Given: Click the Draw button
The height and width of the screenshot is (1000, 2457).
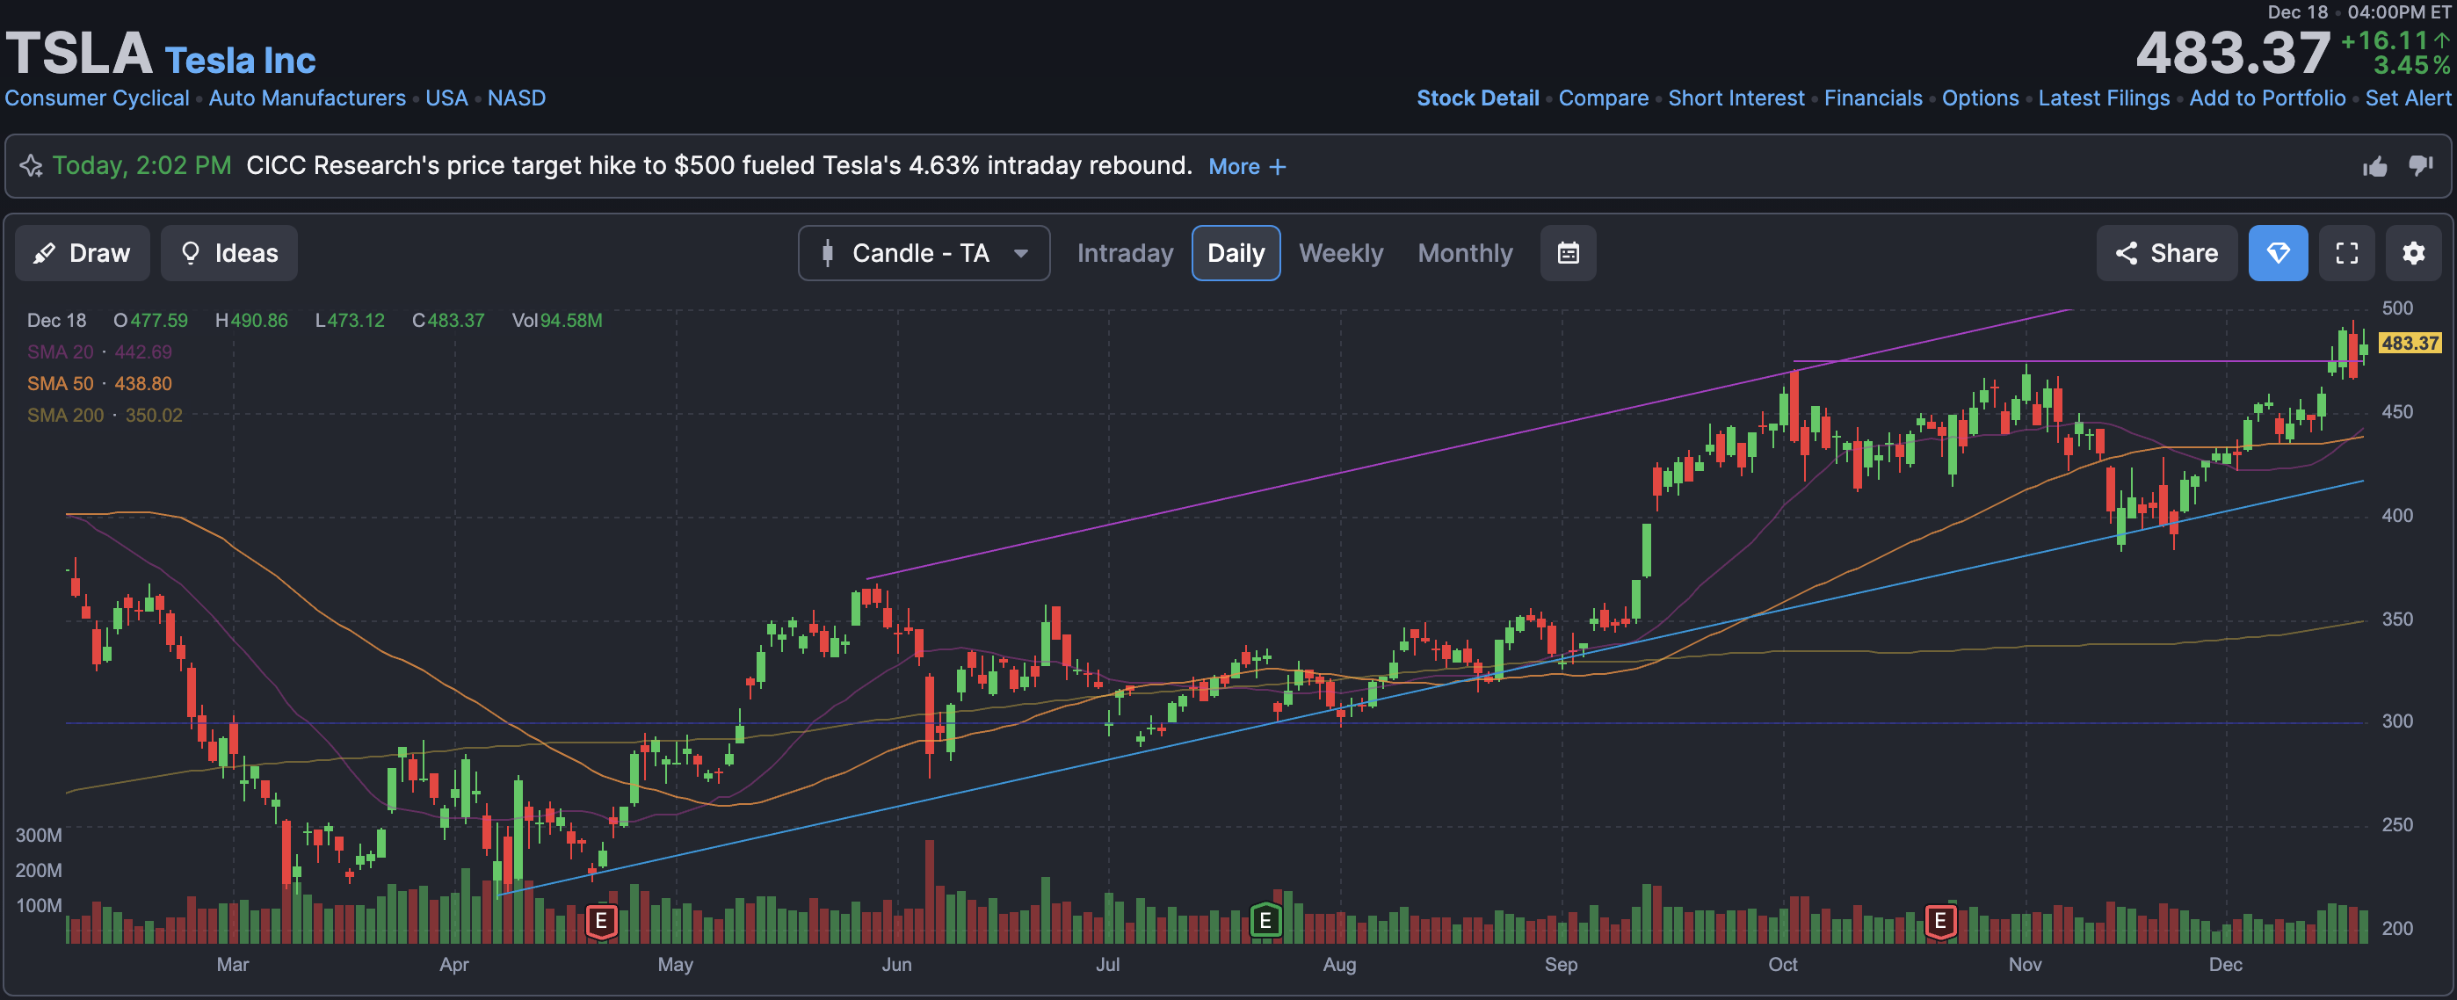Looking at the screenshot, I should tap(82, 253).
